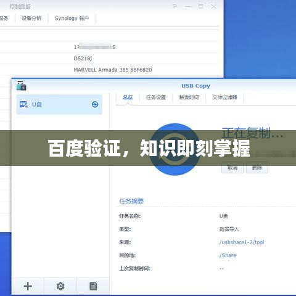
Task: Click the 任务摘要 heading
Action: (x=131, y=201)
